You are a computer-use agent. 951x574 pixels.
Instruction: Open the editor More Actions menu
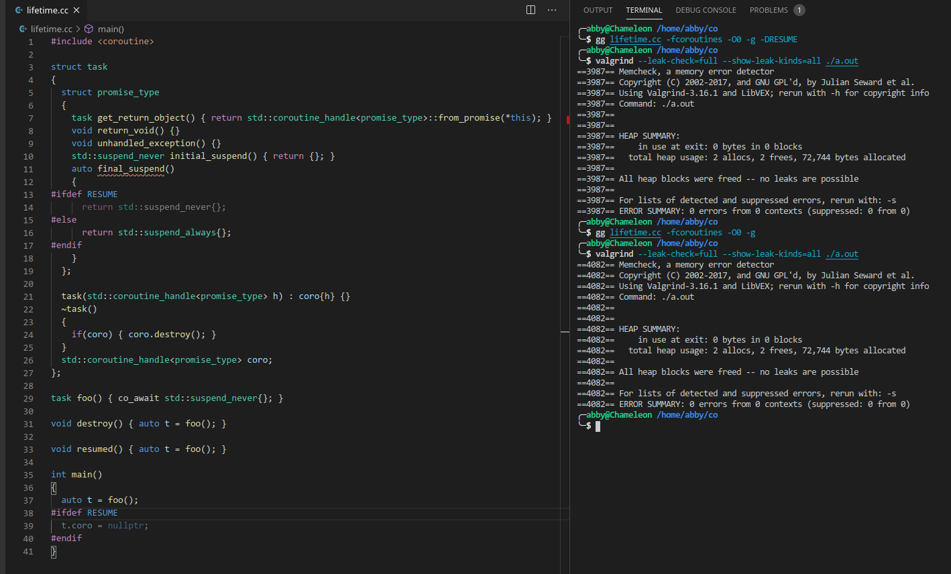click(552, 10)
